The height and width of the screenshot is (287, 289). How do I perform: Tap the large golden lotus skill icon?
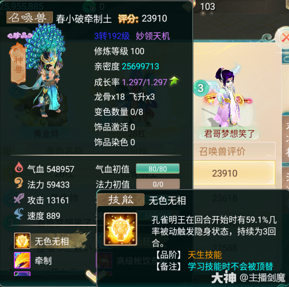coord(120,229)
